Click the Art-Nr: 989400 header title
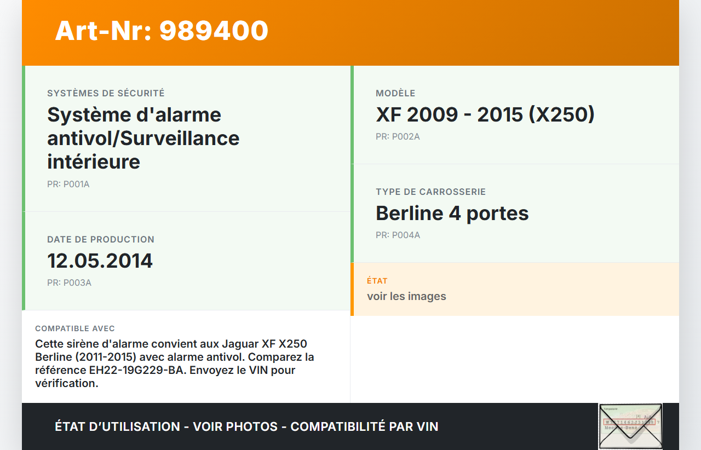Viewport: 701px width, 450px height. (x=162, y=31)
